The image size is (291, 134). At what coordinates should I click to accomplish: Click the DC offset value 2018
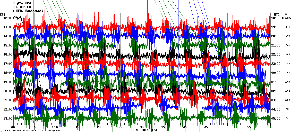(287, 100)
